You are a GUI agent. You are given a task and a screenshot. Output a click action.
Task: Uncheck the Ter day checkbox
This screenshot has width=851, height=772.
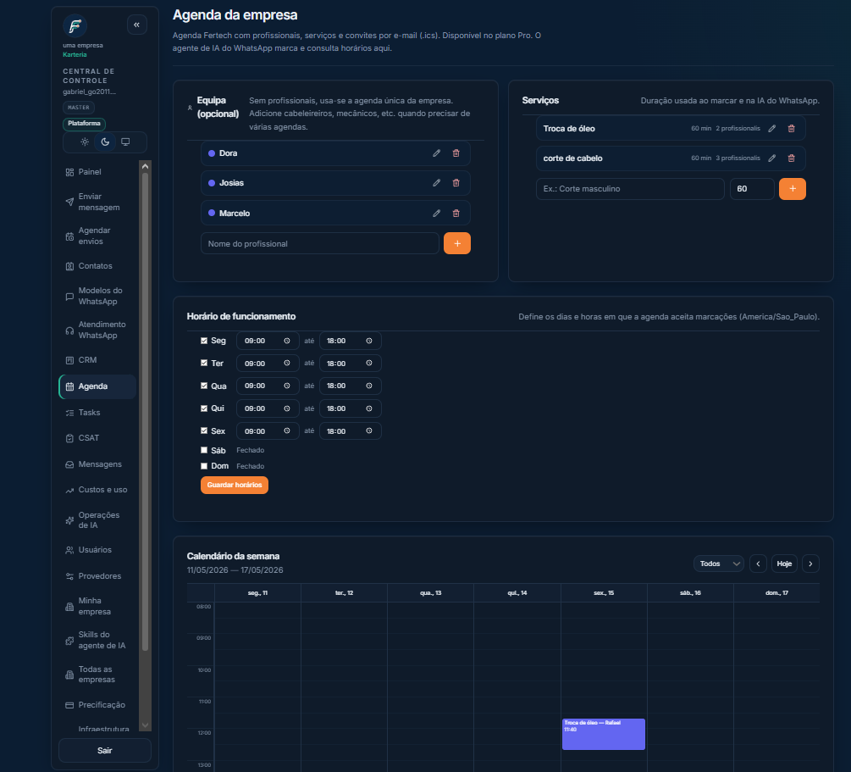(204, 363)
